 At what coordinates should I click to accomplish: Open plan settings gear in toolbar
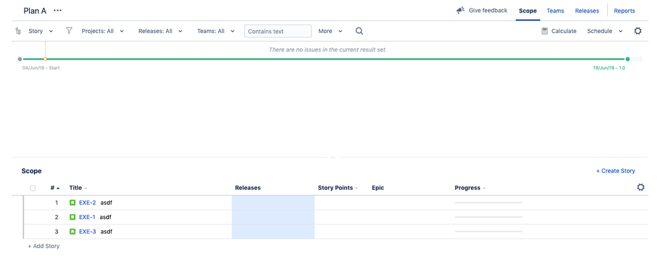click(x=638, y=31)
